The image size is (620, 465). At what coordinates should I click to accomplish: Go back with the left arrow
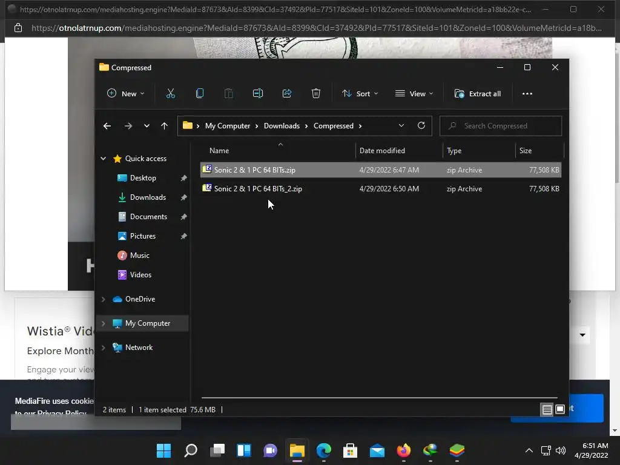click(107, 126)
